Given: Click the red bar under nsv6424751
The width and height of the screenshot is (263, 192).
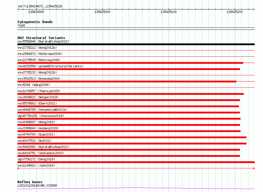Looking at the screenshot, I should coord(129,156).
